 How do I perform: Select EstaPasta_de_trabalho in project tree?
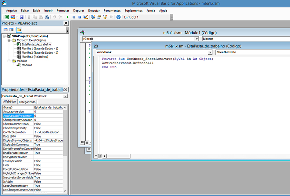point(36,44)
